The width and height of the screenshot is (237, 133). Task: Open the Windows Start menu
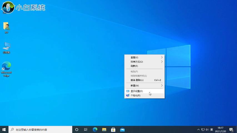pos(4,129)
